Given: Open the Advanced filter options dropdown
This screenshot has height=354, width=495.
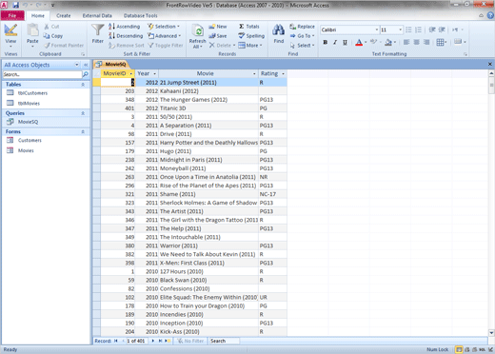Looking at the screenshot, I should [x=165, y=36].
